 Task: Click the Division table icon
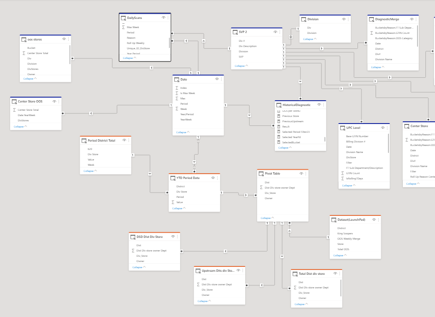point(304,19)
